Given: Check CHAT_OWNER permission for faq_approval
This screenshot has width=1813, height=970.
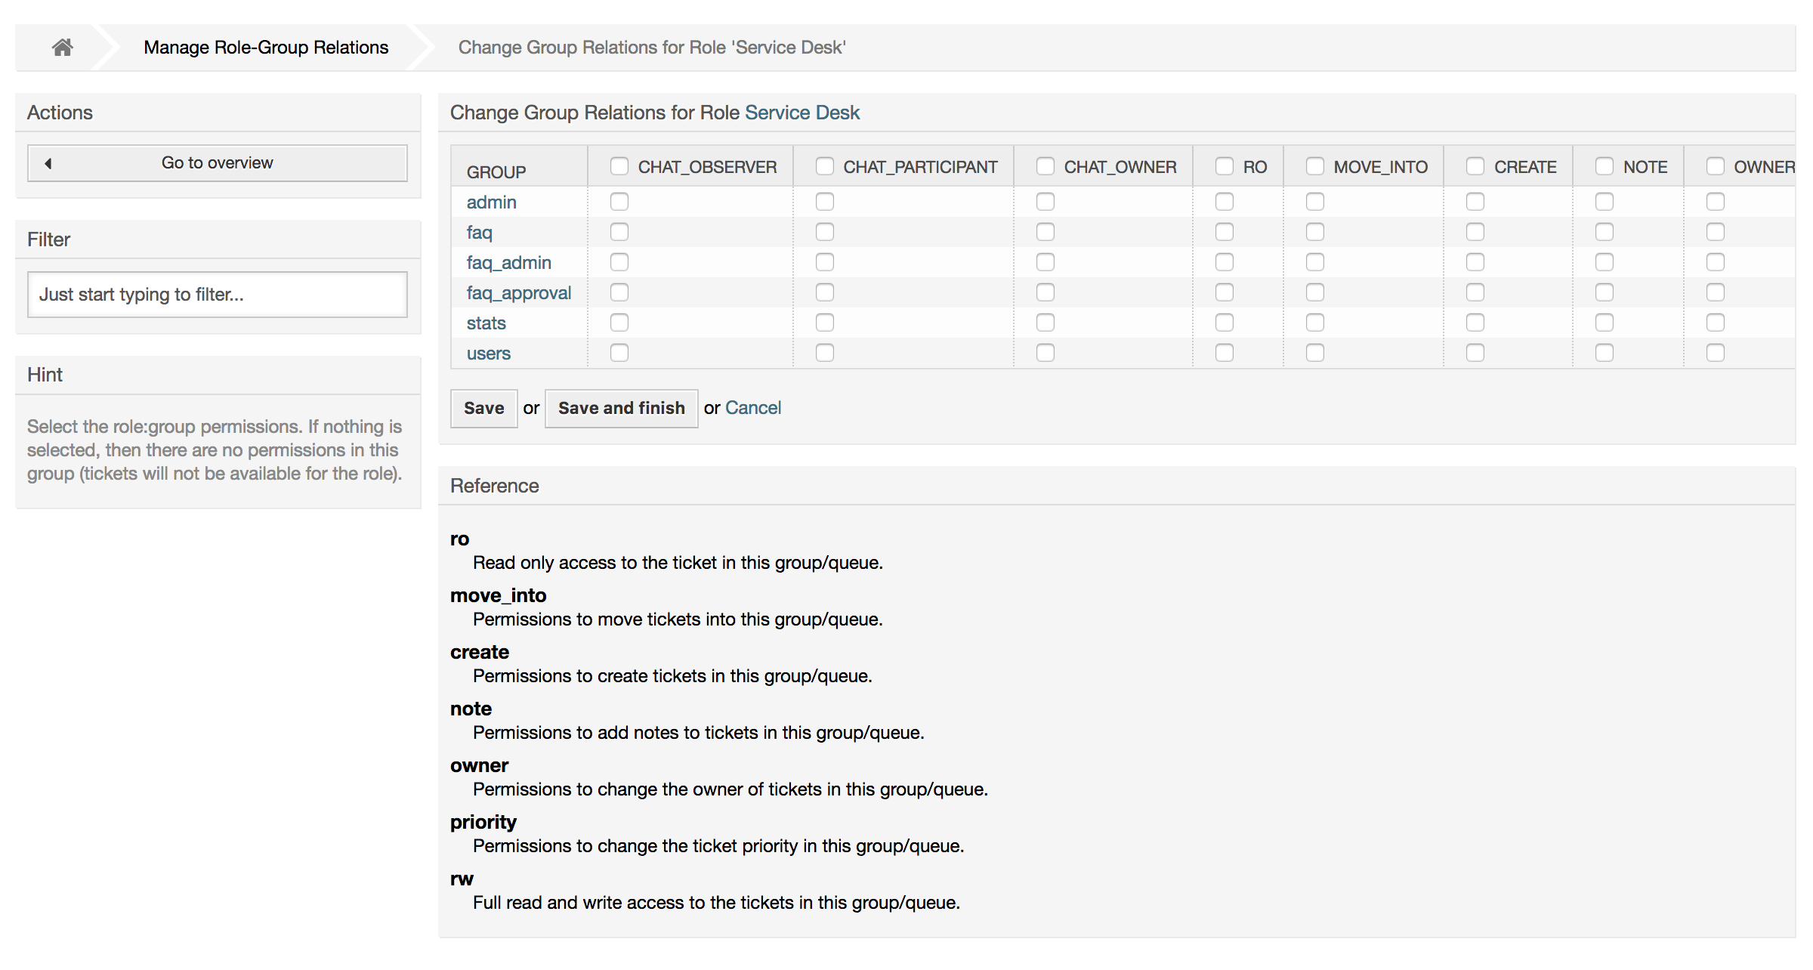Looking at the screenshot, I should pyautogui.click(x=1045, y=292).
